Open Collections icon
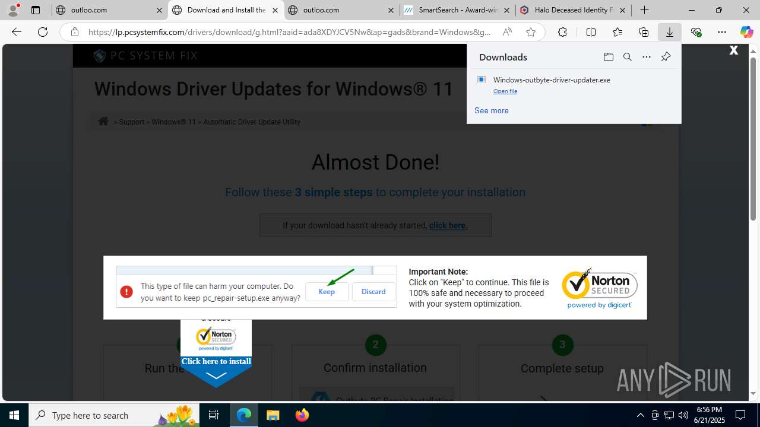This screenshot has width=760, height=427. click(x=644, y=32)
